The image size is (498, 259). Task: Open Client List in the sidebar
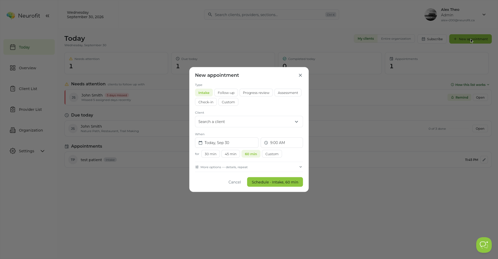[29, 88]
